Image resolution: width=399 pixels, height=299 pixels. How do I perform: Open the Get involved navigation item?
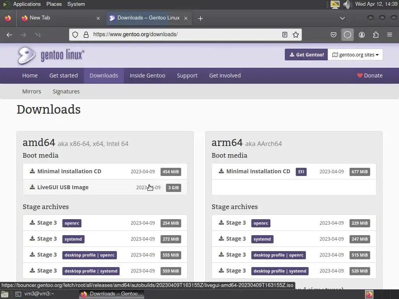225,76
